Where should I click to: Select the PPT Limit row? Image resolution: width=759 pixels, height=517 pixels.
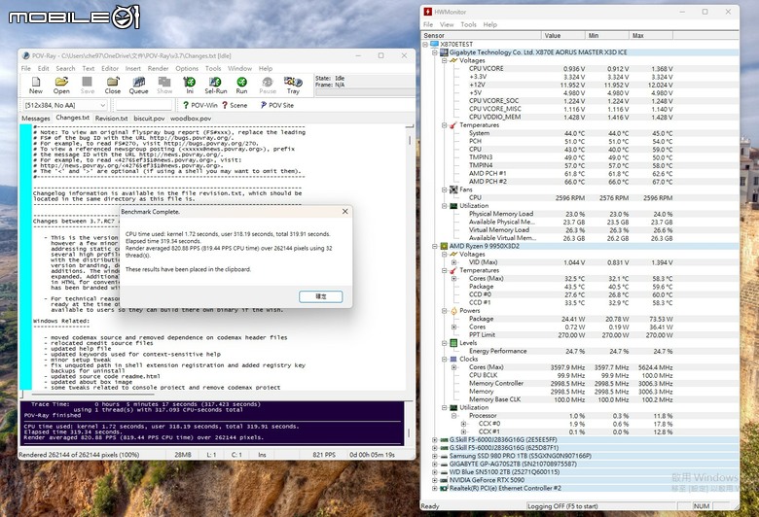[x=579, y=334]
